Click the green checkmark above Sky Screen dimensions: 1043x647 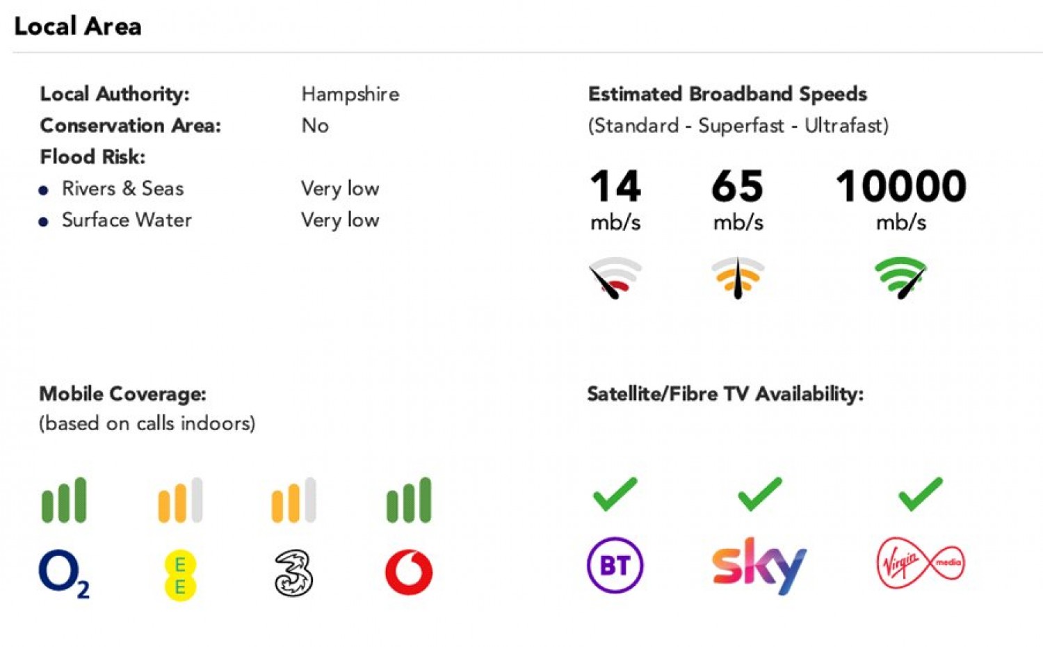(x=759, y=494)
